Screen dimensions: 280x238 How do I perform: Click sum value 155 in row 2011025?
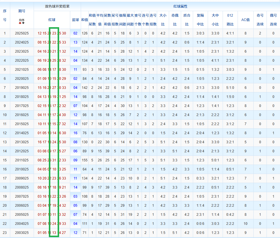click(x=85, y=160)
